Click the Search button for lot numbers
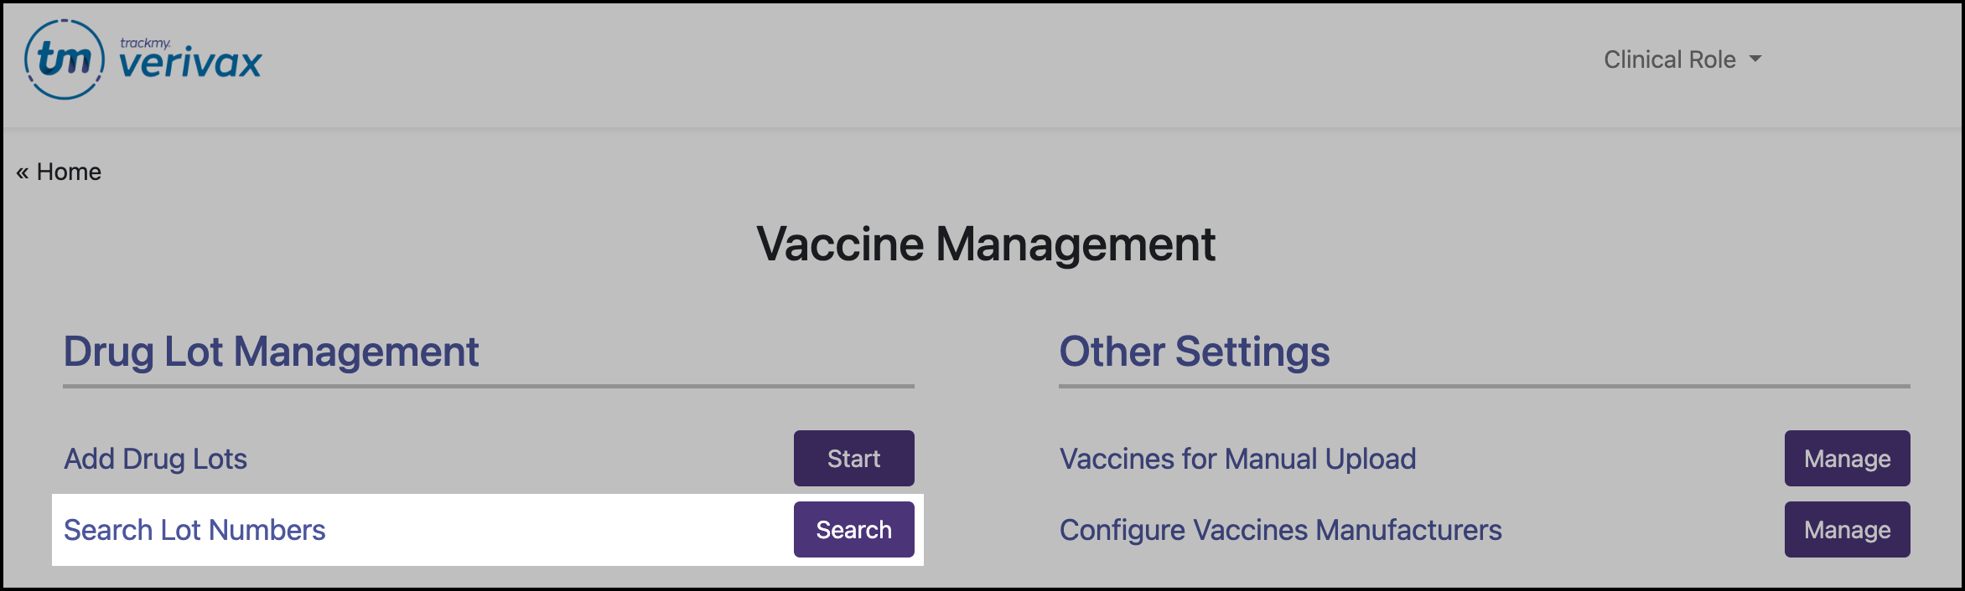1965x591 pixels. [x=853, y=529]
